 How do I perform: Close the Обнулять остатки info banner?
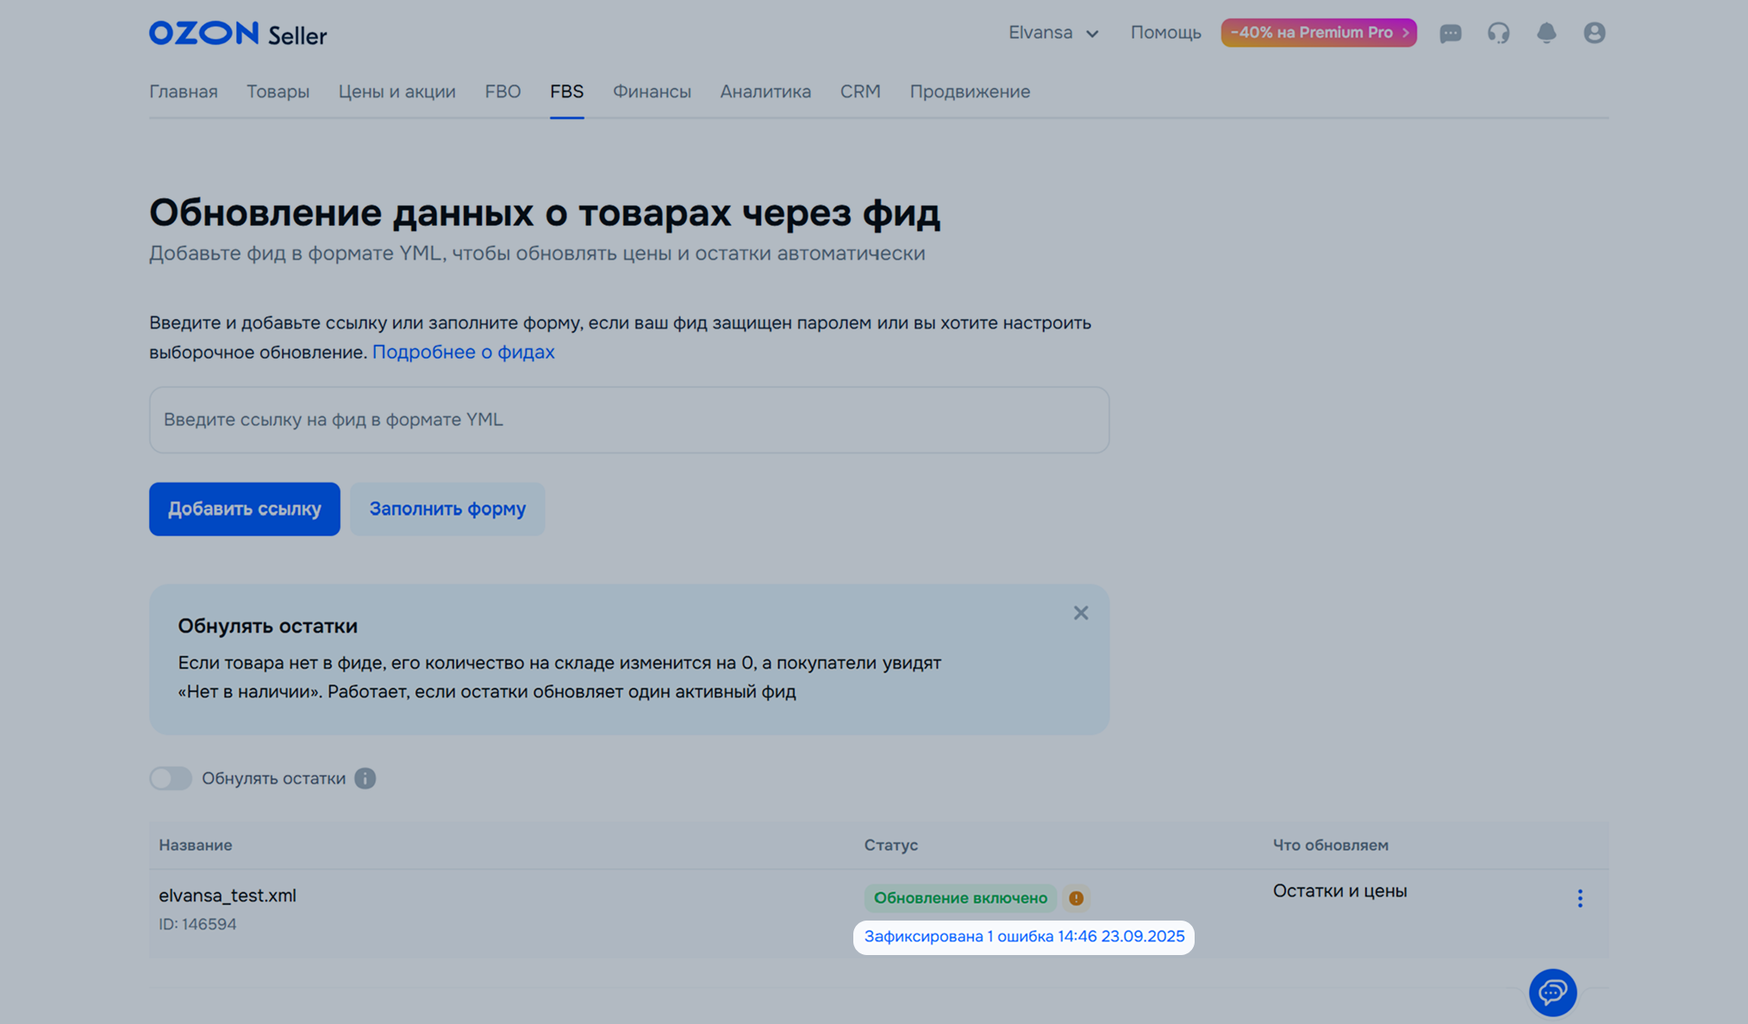[1080, 613]
